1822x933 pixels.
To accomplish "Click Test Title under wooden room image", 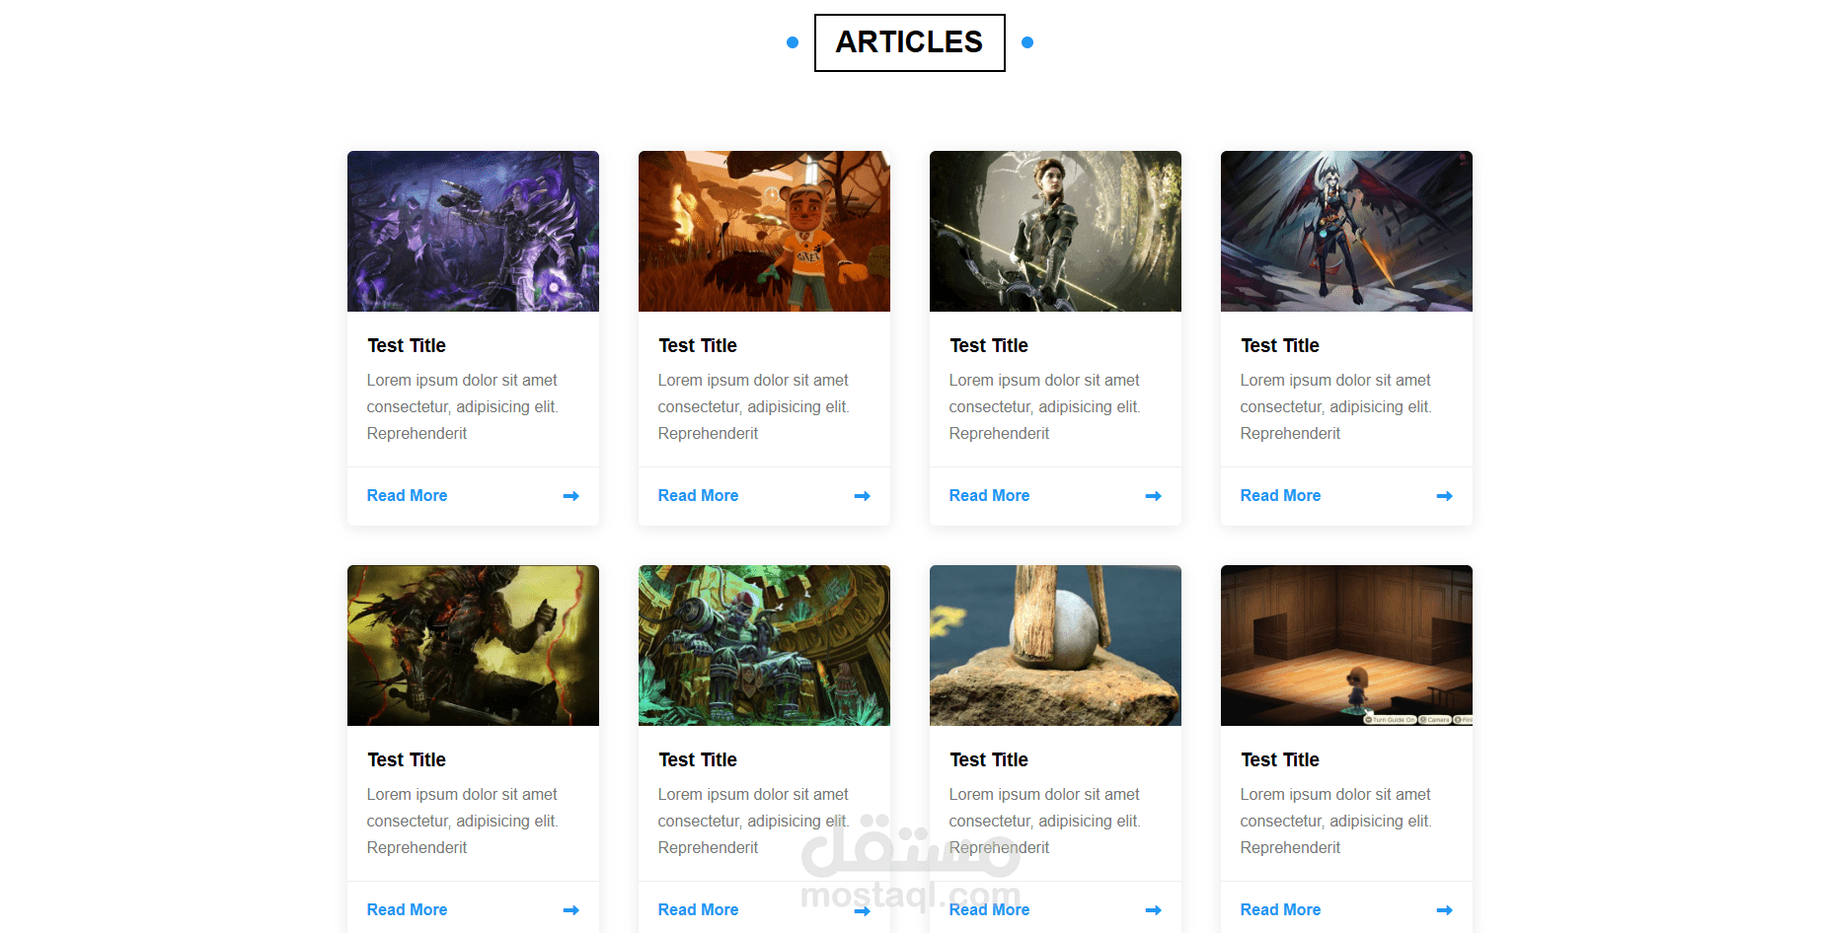I will pyautogui.click(x=1280, y=759).
